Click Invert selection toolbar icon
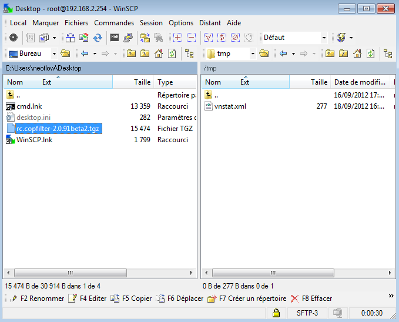 tap(222, 38)
